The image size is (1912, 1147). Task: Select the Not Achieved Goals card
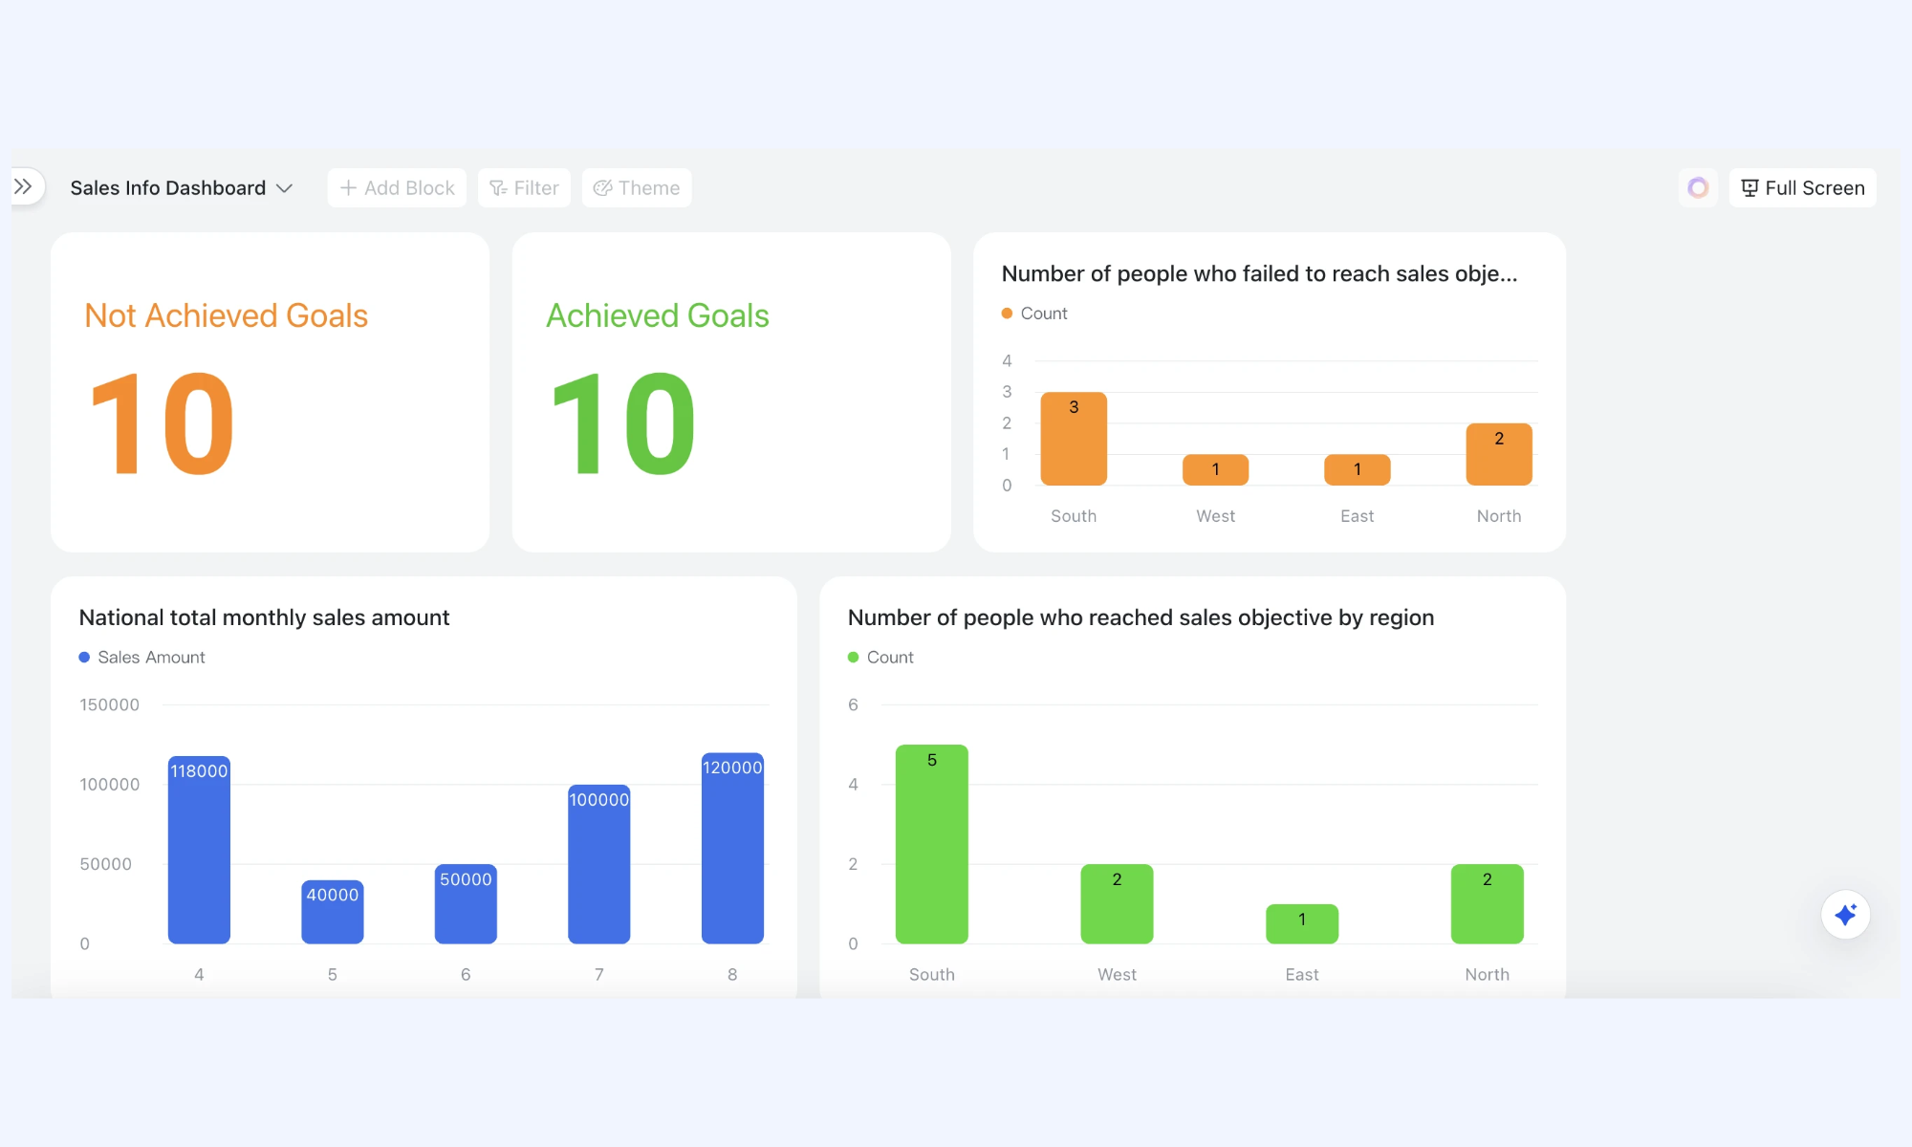tap(270, 392)
